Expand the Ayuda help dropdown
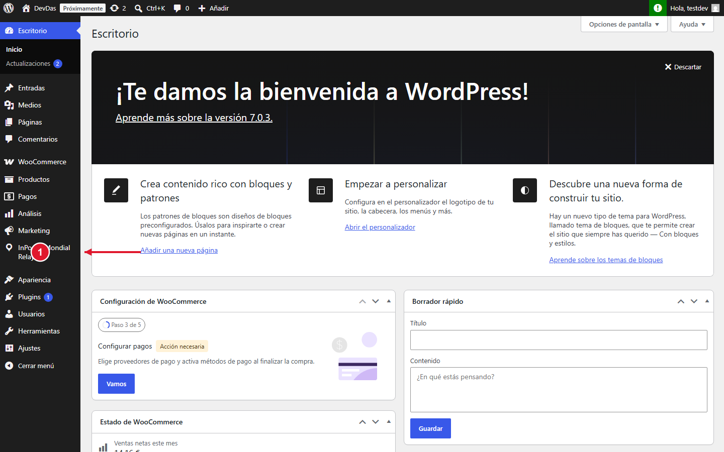 (692, 24)
